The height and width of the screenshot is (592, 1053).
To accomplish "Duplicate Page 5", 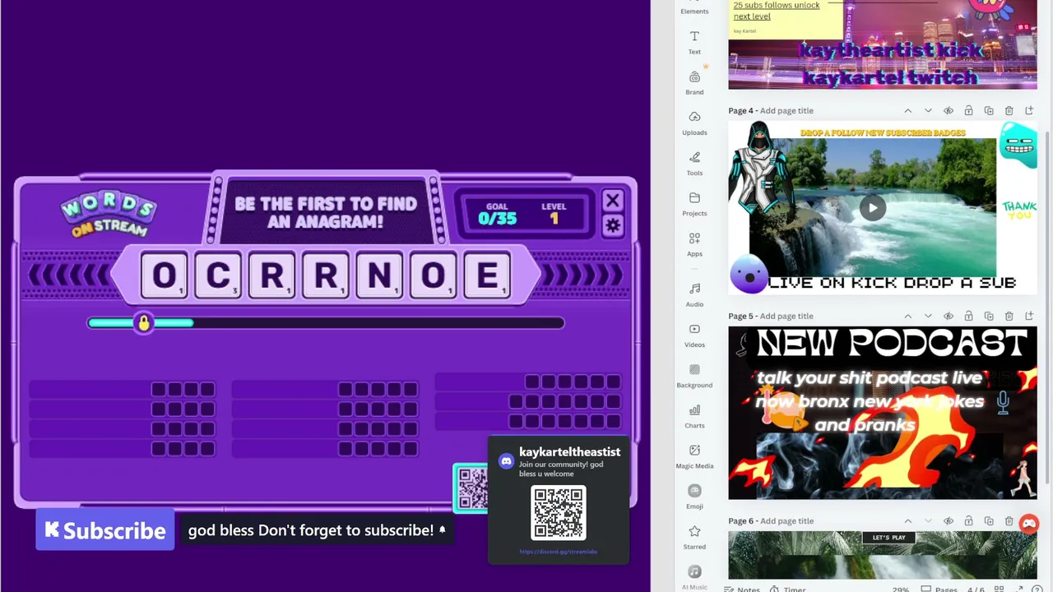I will [989, 316].
